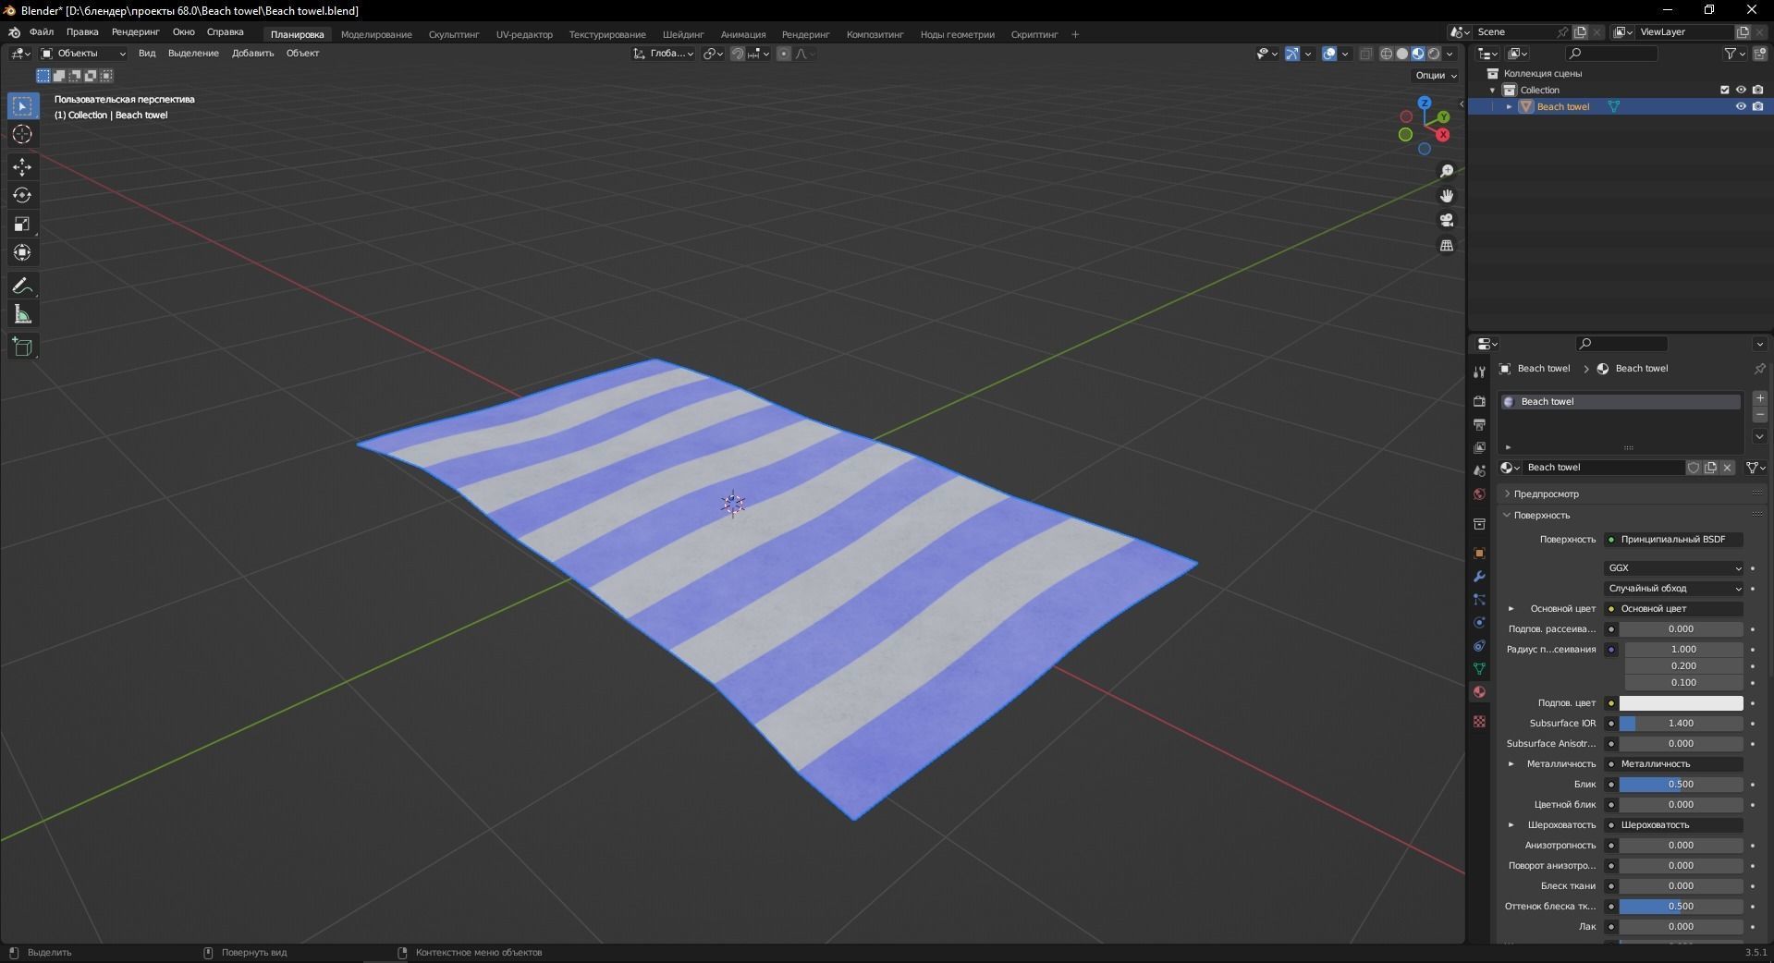
Task: Adjust the Specular 0.500 slider
Action: (x=1682, y=785)
